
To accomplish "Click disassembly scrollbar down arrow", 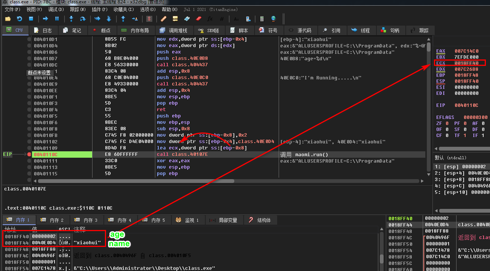I will point(428,174).
